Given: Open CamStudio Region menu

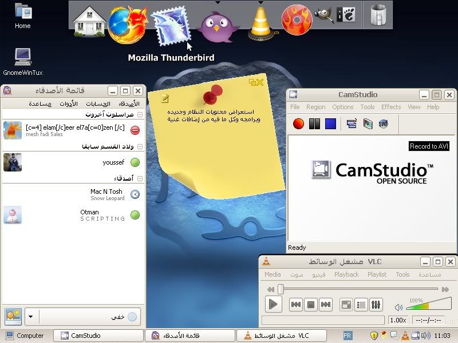Looking at the screenshot, I should pyautogui.click(x=316, y=107).
